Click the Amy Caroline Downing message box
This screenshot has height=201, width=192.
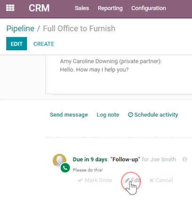click(x=119, y=74)
